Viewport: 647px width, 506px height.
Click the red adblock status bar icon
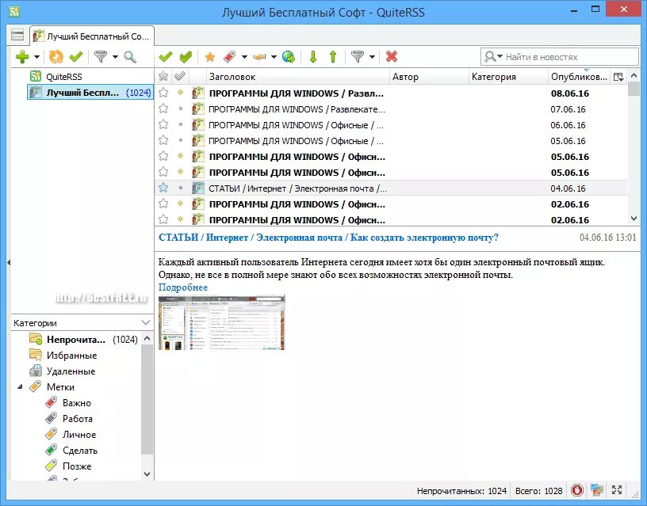[577, 490]
